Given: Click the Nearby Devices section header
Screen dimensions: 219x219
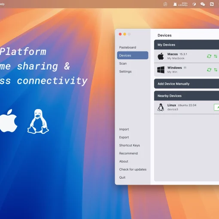Looking at the screenshot, I should (x=186, y=96).
